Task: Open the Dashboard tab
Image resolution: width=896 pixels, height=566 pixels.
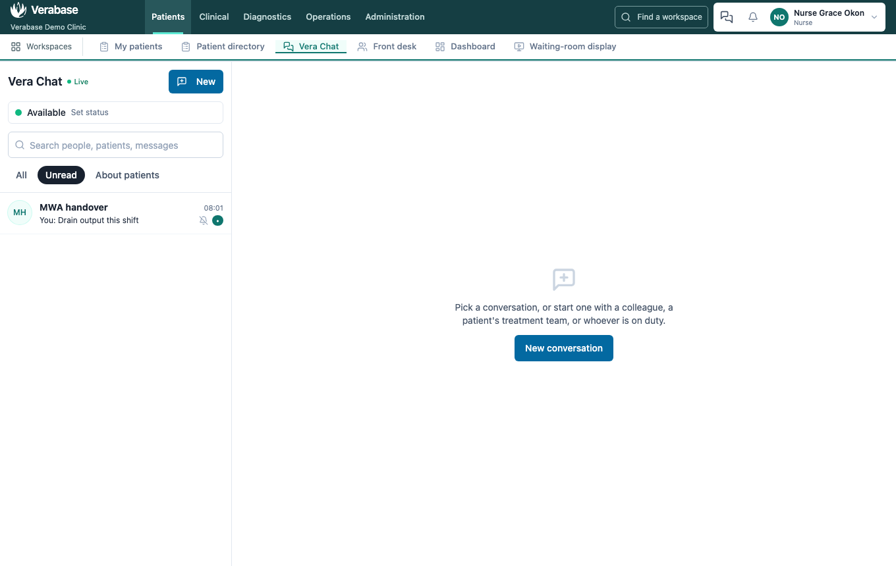Action: (x=465, y=47)
